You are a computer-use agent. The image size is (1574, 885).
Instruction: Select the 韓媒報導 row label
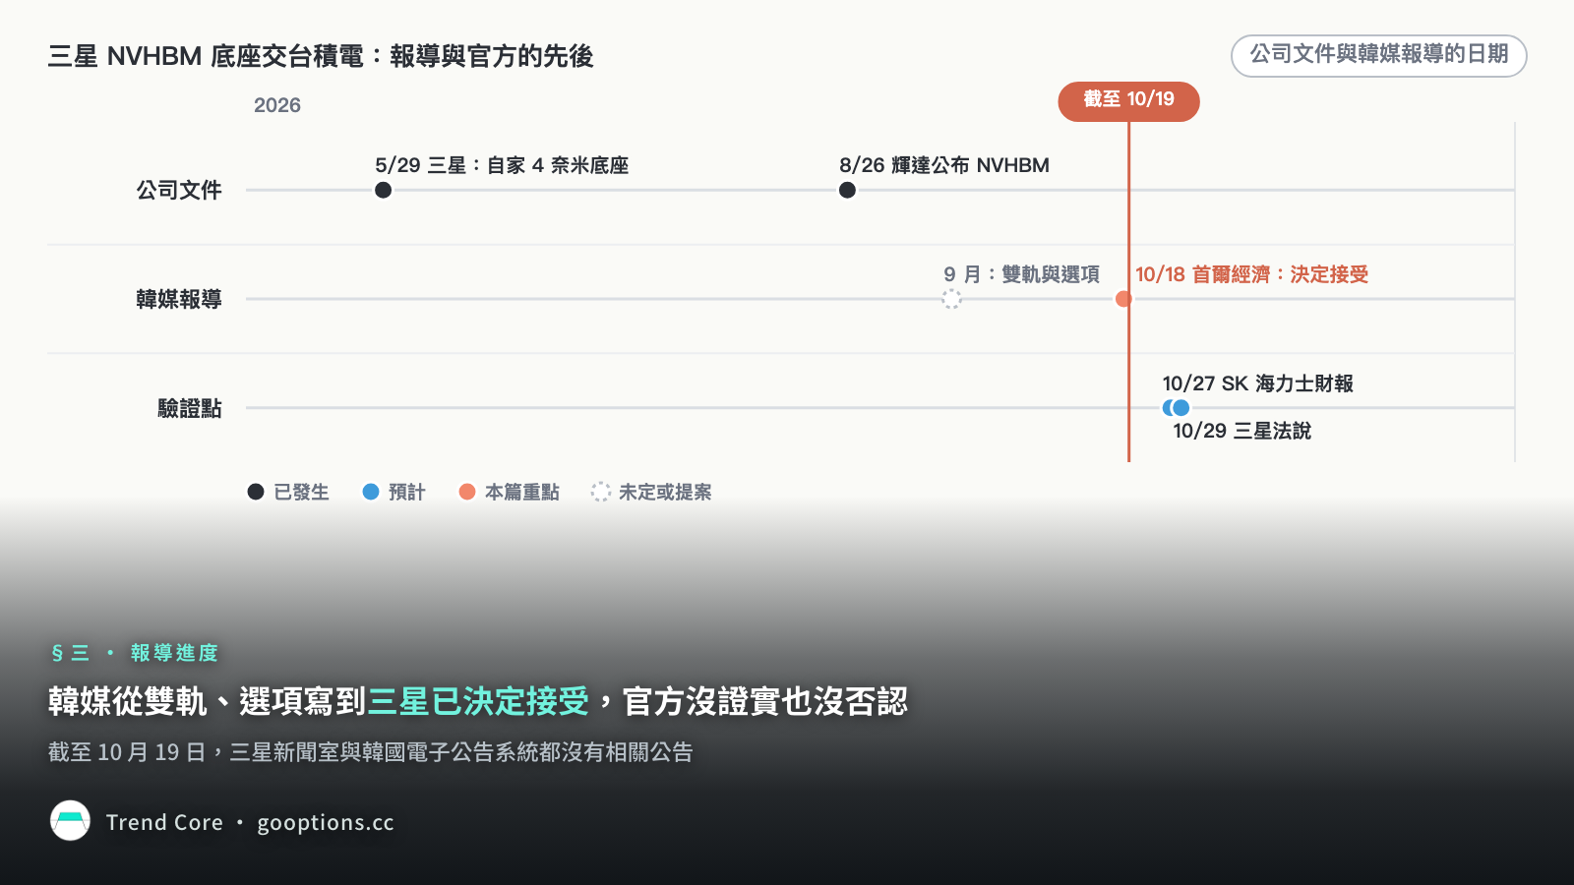[179, 299]
